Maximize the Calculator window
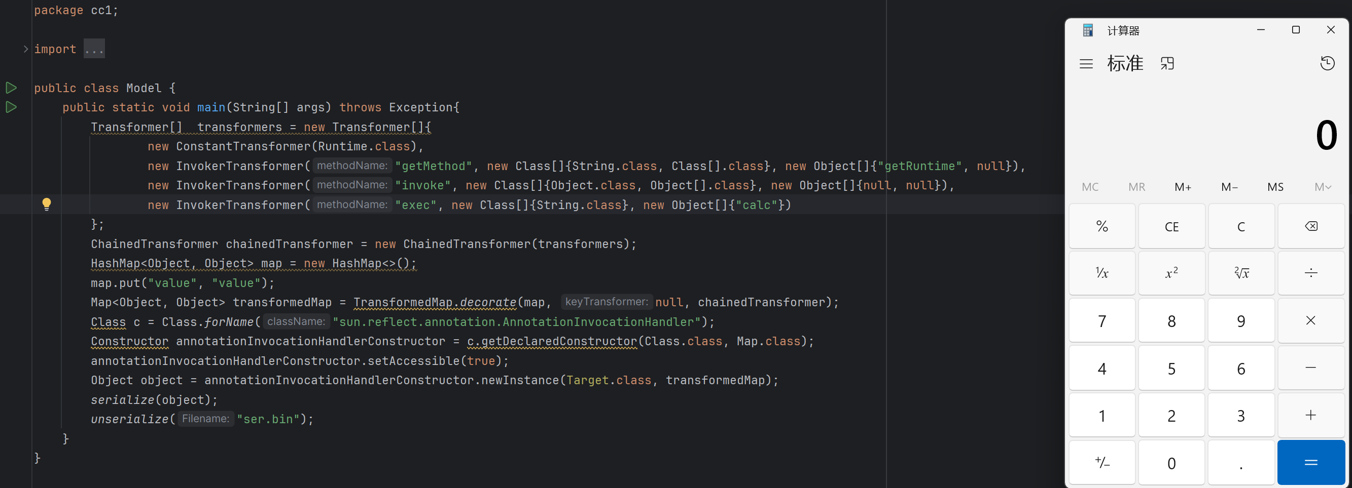The height and width of the screenshot is (488, 1352). (1295, 30)
